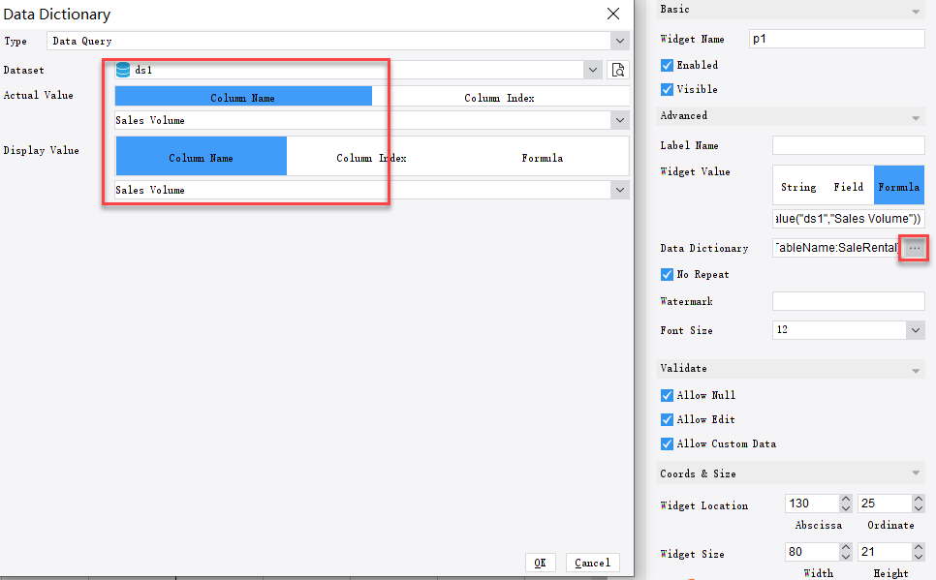Decrease the Height value 21
This screenshot has width=936, height=580.
[x=919, y=556]
